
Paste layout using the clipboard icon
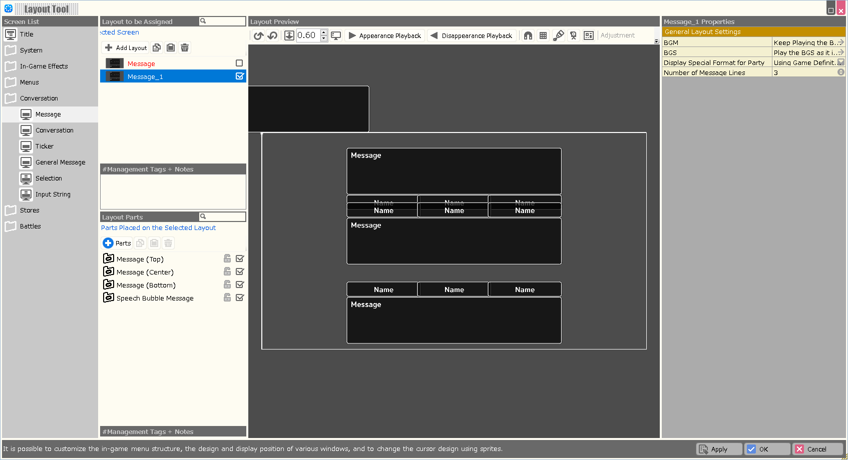click(171, 47)
